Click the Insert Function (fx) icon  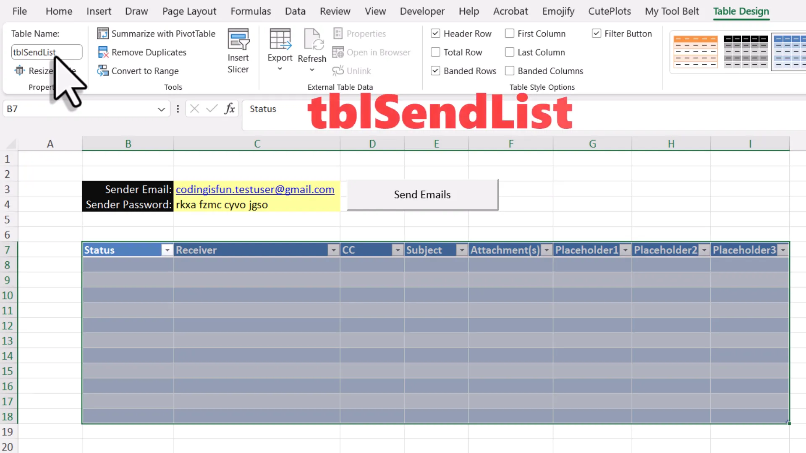click(x=229, y=109)
